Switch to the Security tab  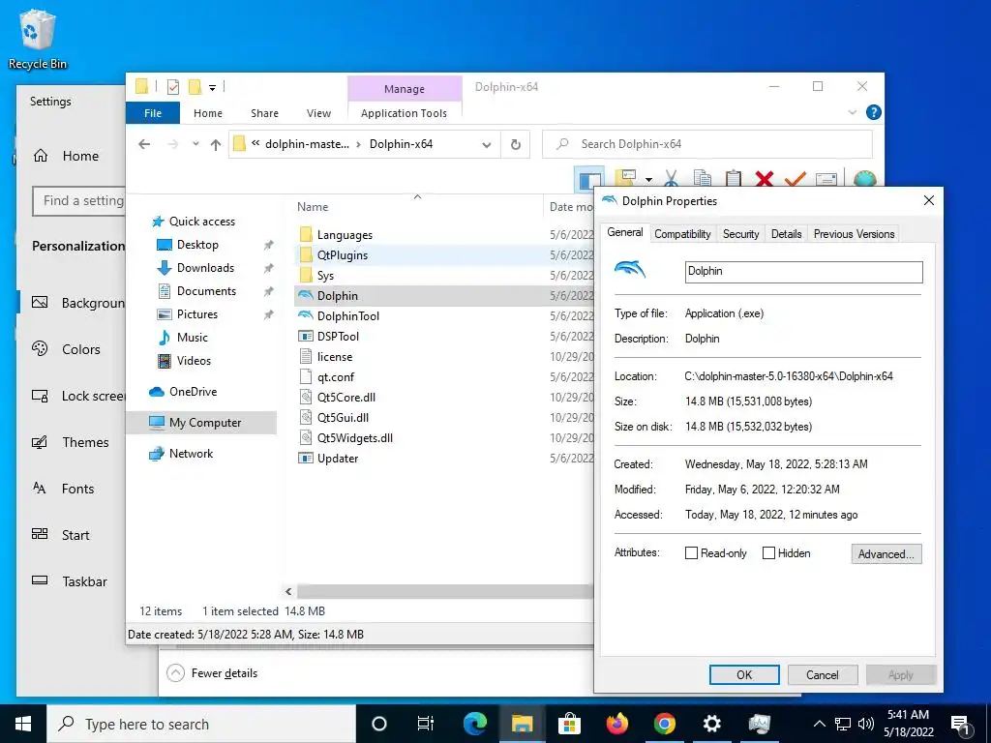pos(740,234)
